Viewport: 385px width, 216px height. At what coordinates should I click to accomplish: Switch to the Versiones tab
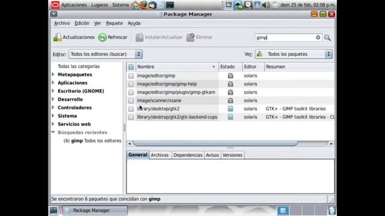[x=232, y=155]
